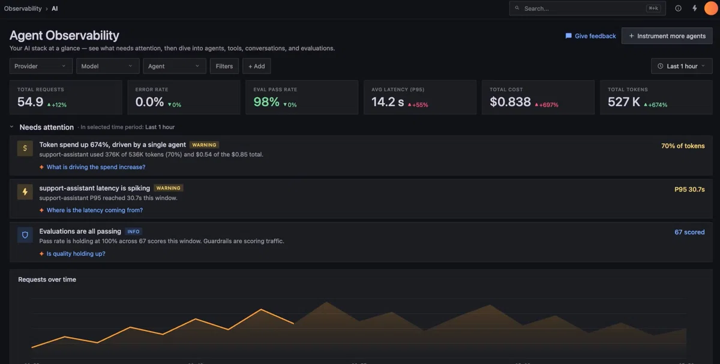Viewport: 720px width, 364px height.
Task: Click the +674% total tokens change indicator
Action: [655, 104]
